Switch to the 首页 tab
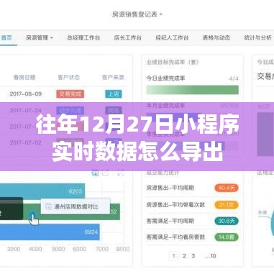The height and width of the screenshot is (274, 274). point(6,37)
